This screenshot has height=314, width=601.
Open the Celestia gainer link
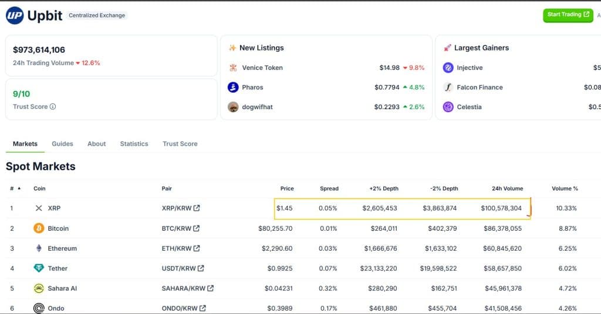[x=469, y=107]
